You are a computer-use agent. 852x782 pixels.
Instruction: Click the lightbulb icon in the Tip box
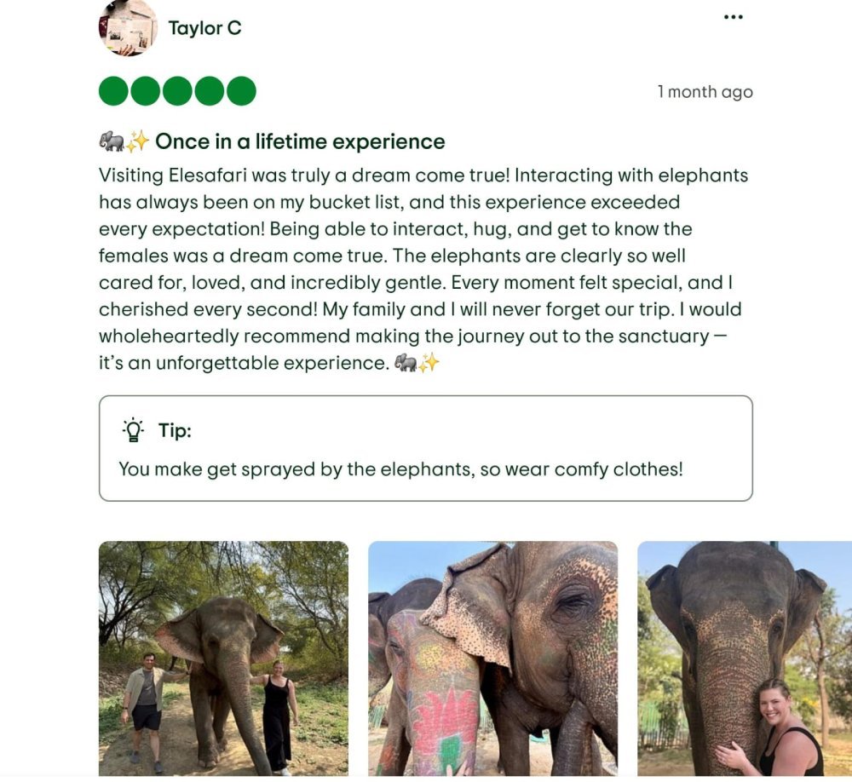tap(133, 429)
